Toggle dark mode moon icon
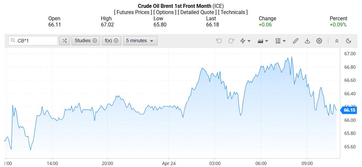The width and height of the screenshot is (362, 167). click(349, 41)
